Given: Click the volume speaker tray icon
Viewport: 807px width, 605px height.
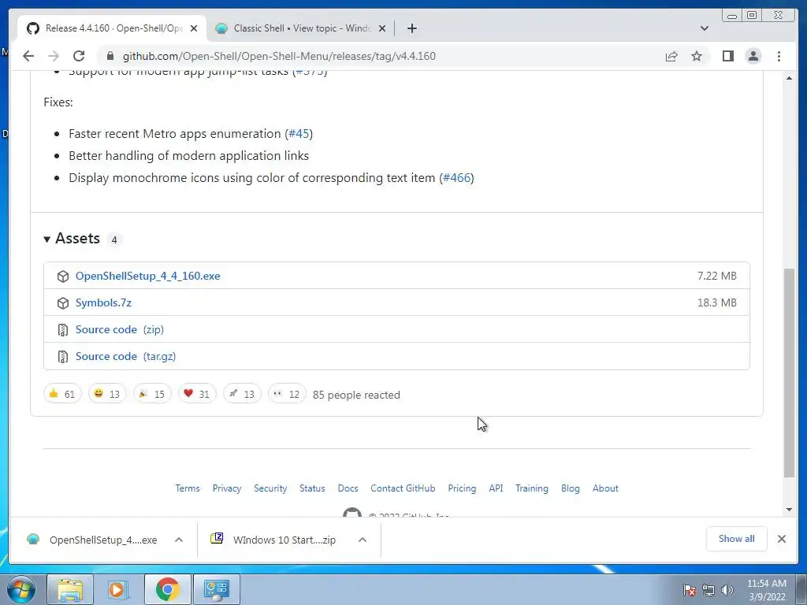Looking at the screenshot, I should [727, 590].
